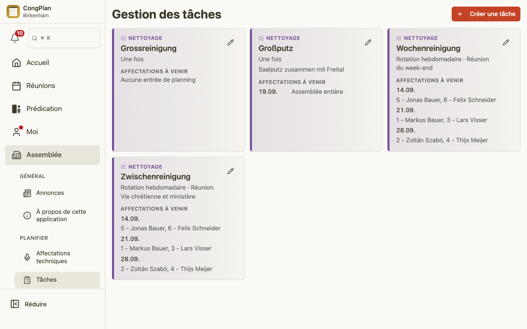
Task: Open Réunions in the sidebar
Action: [x=53, y=86]
